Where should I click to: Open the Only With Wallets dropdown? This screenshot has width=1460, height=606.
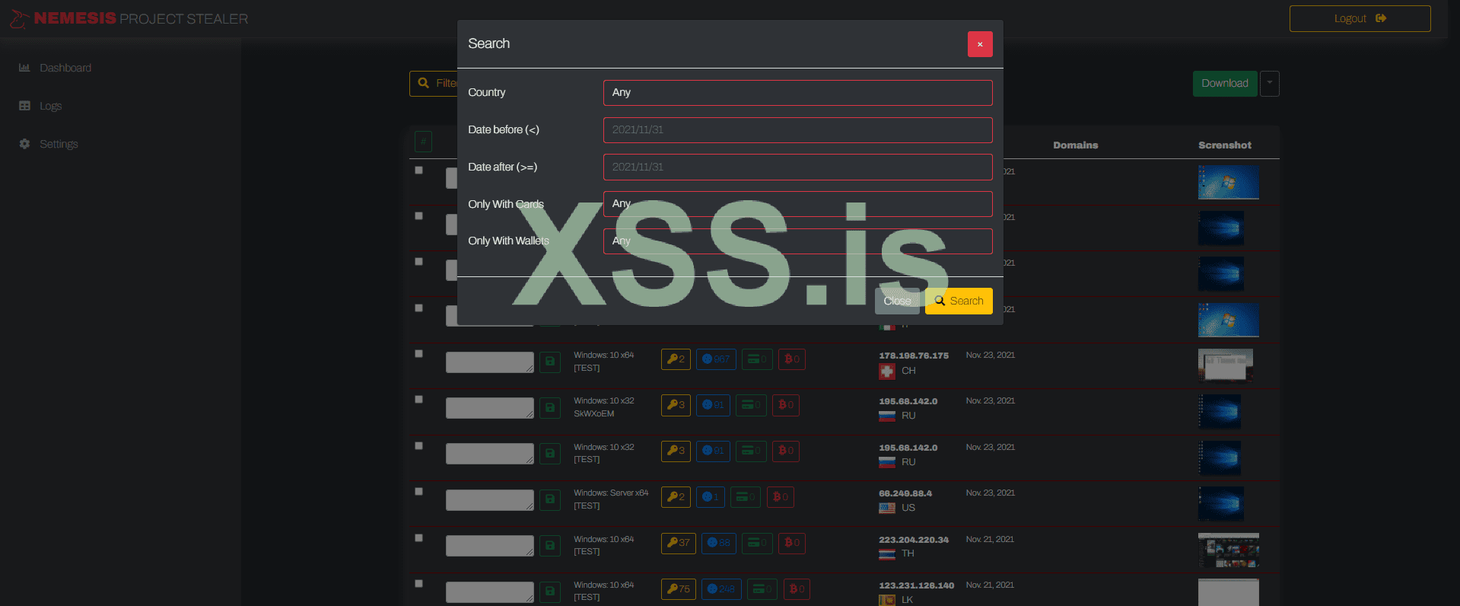coord(797,241)
